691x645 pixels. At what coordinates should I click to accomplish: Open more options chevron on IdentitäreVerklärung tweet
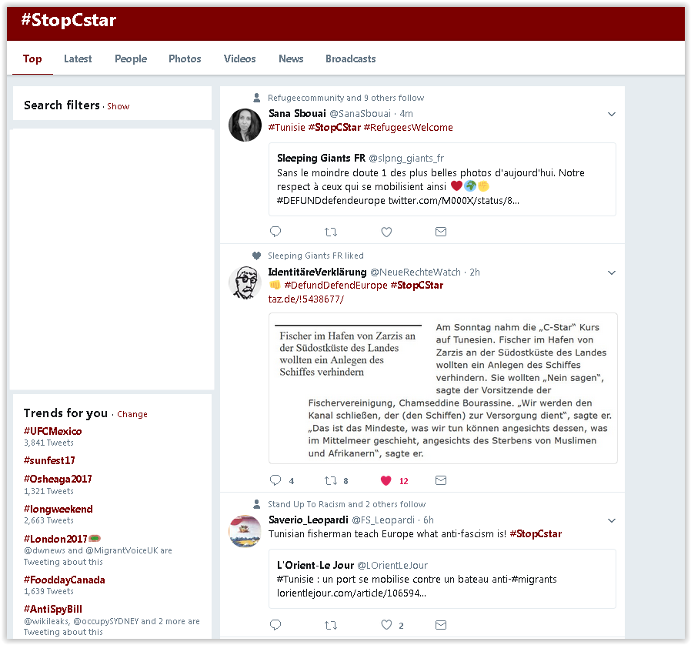pyautogui.click(x=612, y=272)
